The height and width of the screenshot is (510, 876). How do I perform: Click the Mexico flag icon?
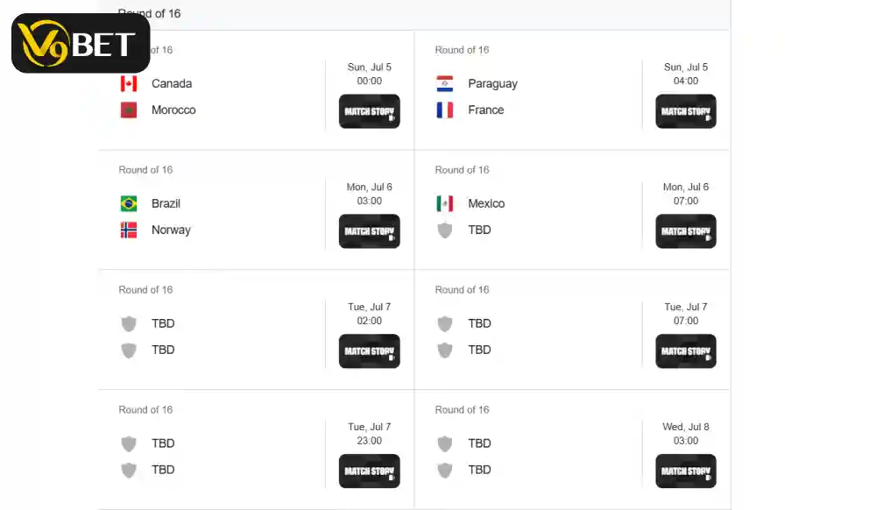445,203
